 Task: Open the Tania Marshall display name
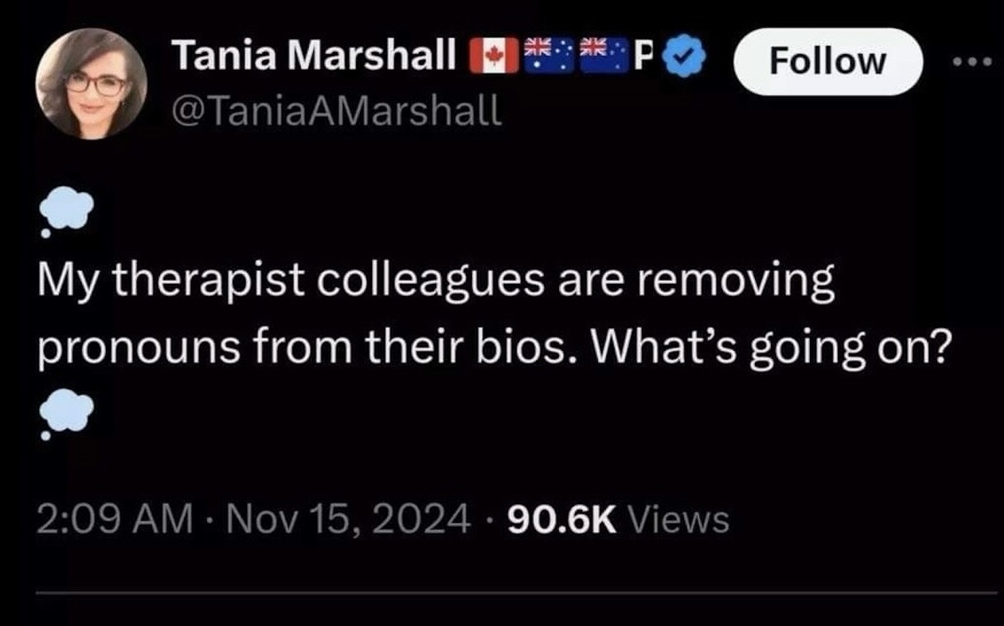tap(315, 55)
